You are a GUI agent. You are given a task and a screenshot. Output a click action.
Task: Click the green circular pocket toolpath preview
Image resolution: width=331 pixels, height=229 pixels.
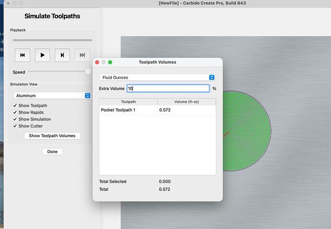247,131
